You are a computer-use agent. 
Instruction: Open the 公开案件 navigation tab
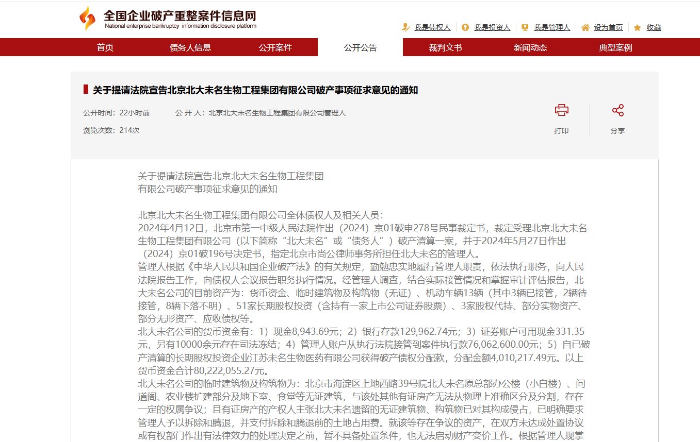[x=275, y=47]
